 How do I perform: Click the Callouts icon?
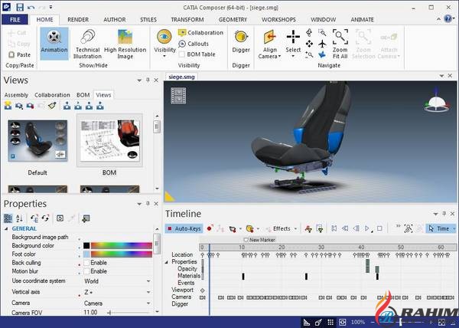pos(183,44)
